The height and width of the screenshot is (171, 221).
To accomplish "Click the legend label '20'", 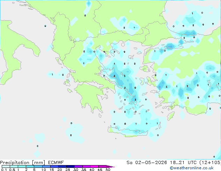I will [x=60, y=170].
